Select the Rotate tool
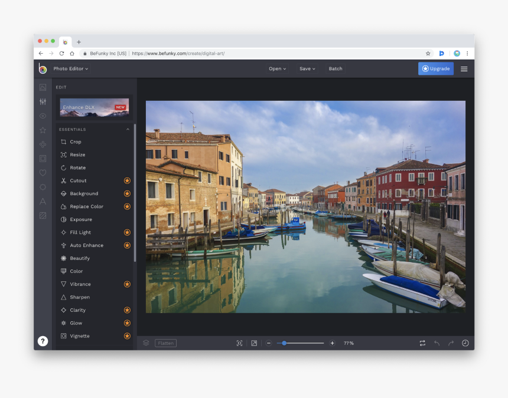 click(x=95, y=167)
